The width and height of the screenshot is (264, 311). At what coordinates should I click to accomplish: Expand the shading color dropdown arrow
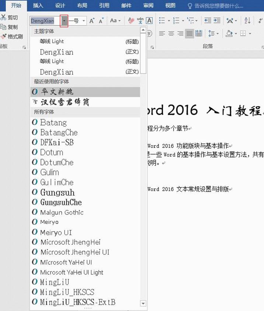pos(236,34)
